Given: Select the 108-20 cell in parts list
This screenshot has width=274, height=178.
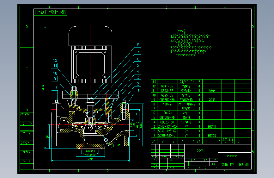Looking at the screenshot, I should click(167, 113).
